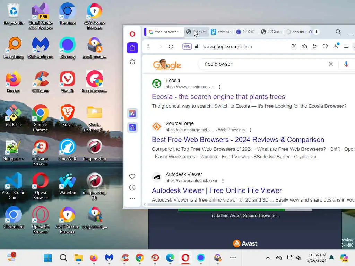Open the Easy Setup sliders icon

[346, 47]
